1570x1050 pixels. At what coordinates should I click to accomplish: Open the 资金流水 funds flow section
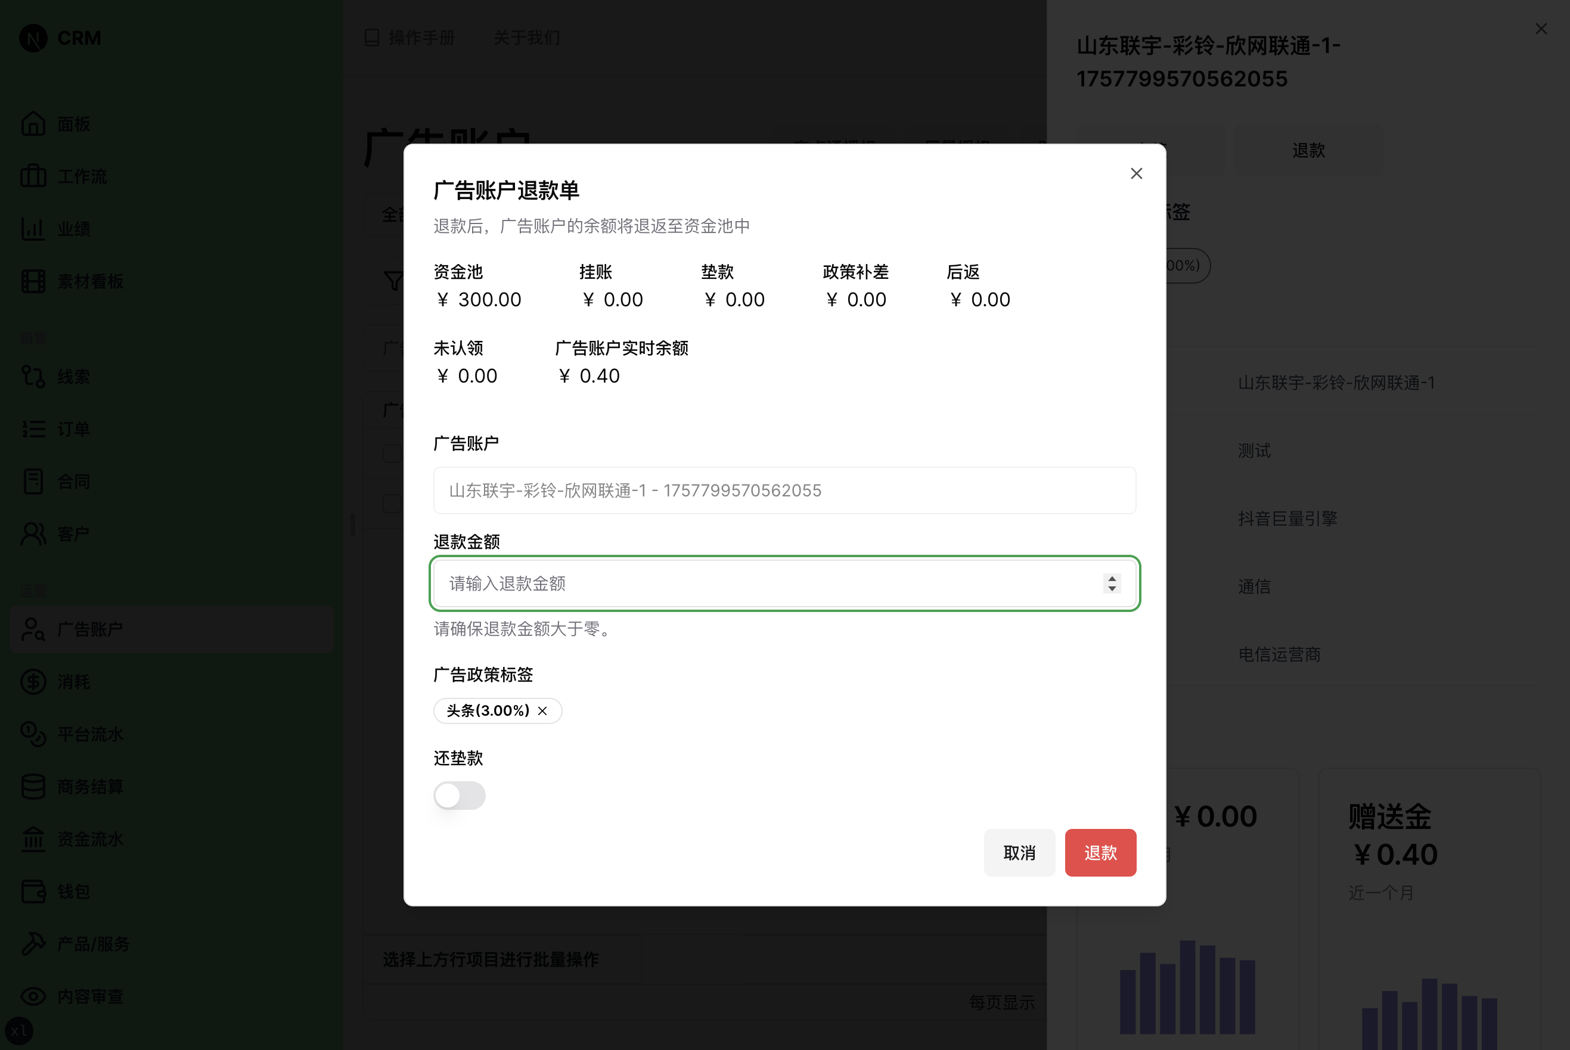pyautogui.click(x=89, y=839)
